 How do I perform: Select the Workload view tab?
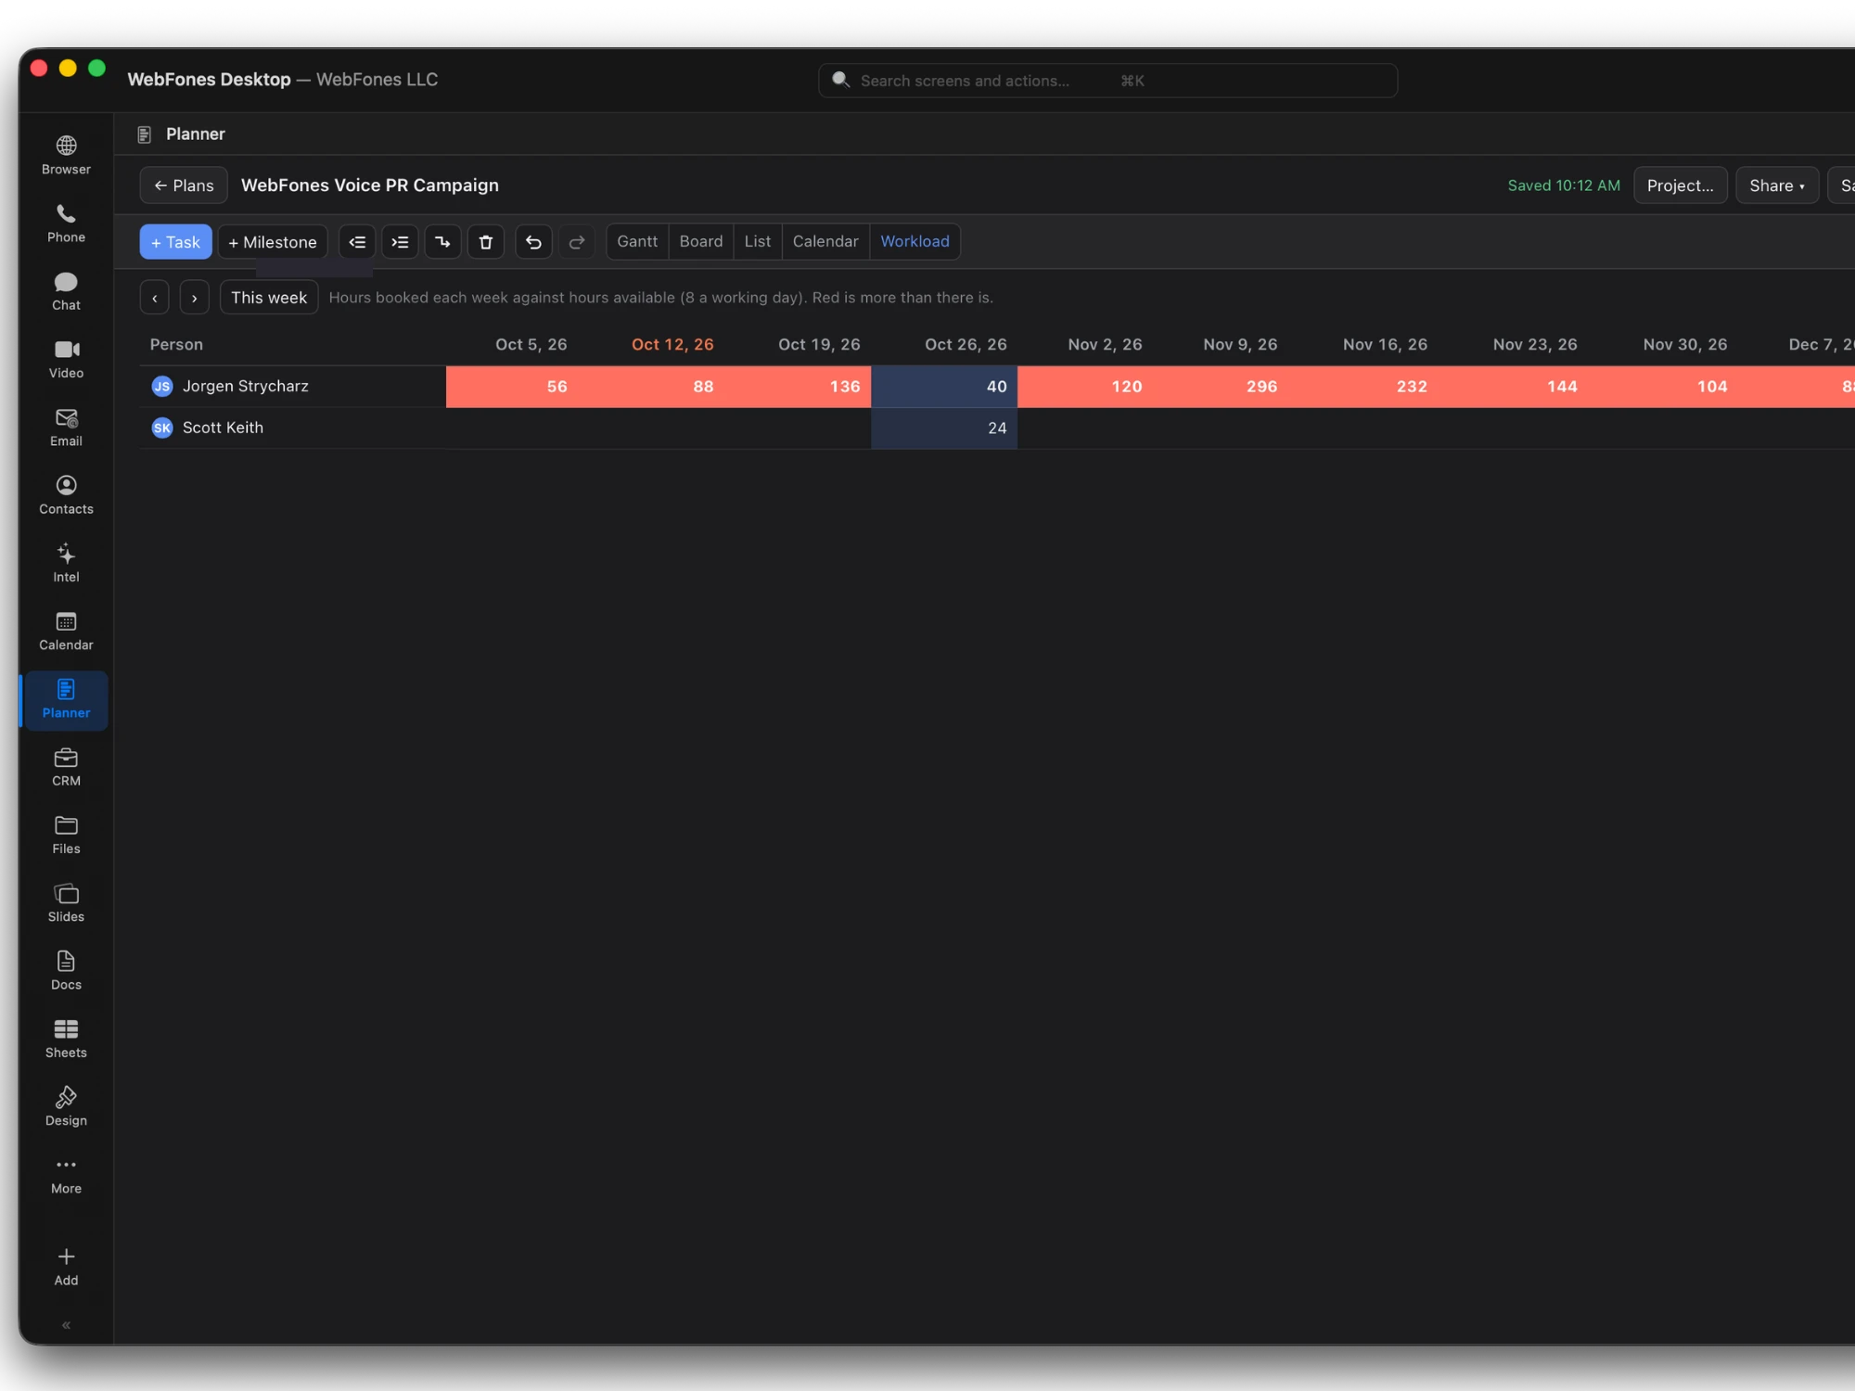[915, 241]
